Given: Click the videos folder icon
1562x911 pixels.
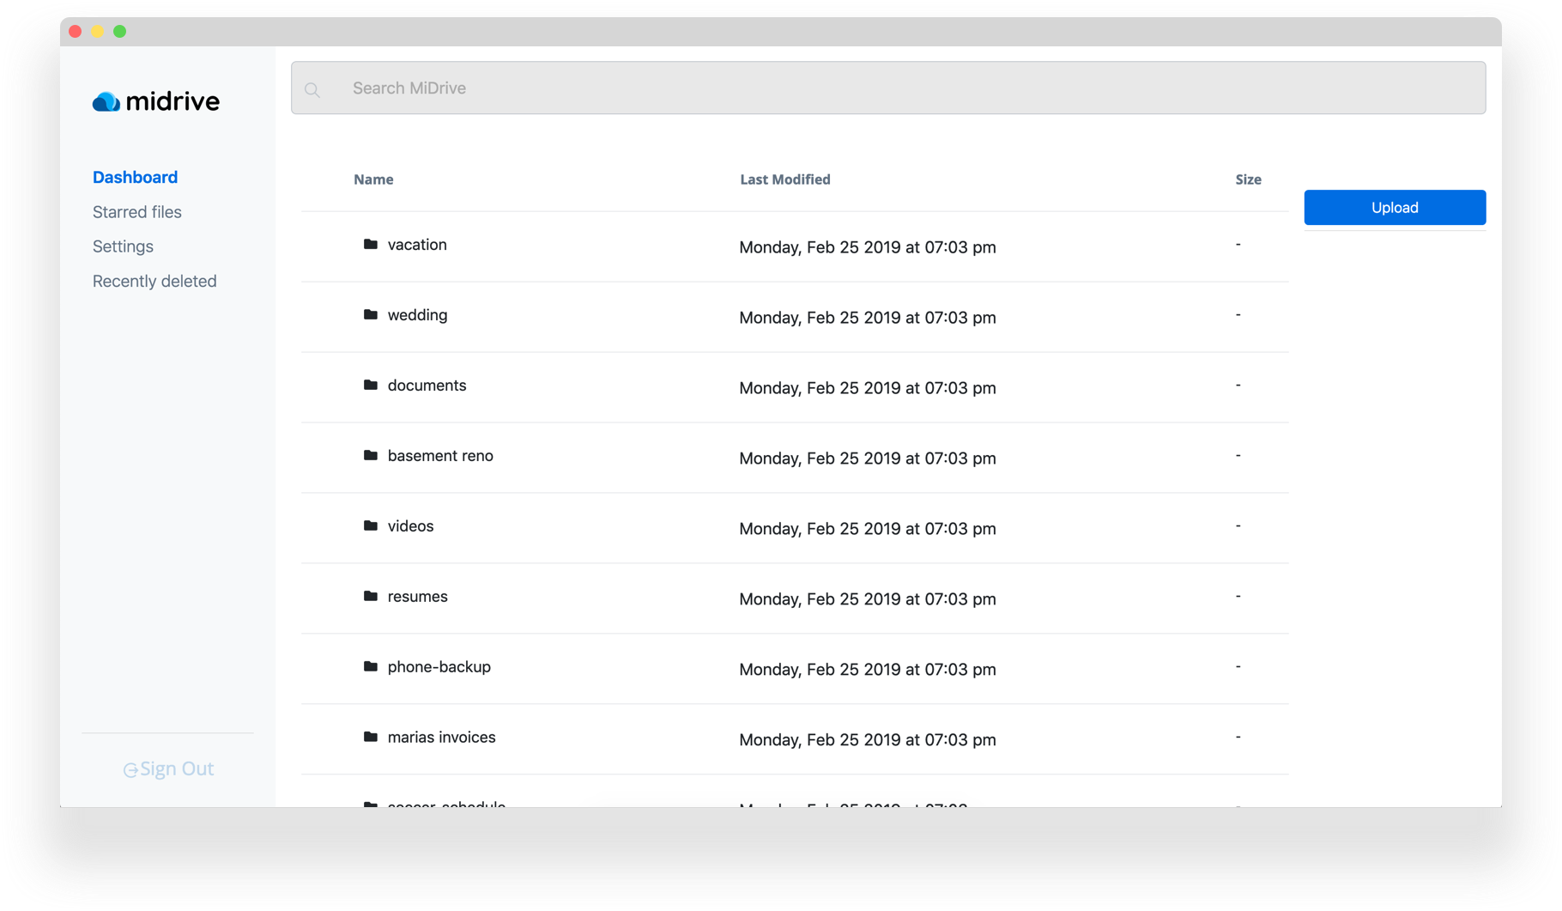Looking at the screenshot, I should coord(371,526).
